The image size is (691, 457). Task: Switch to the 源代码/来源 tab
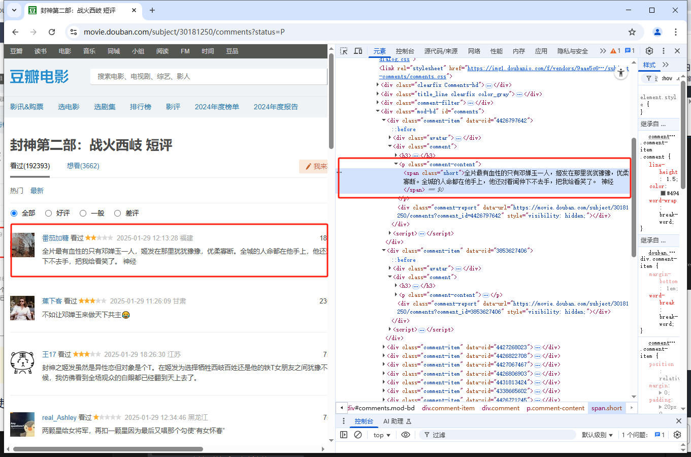point(441,51)
